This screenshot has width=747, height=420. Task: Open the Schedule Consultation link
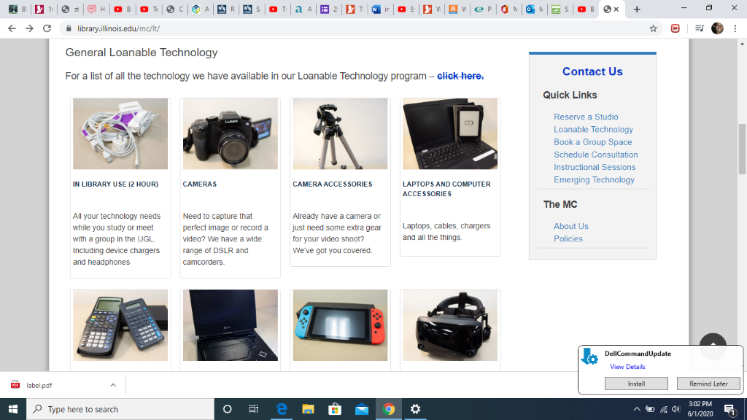[x=595, y=155]
